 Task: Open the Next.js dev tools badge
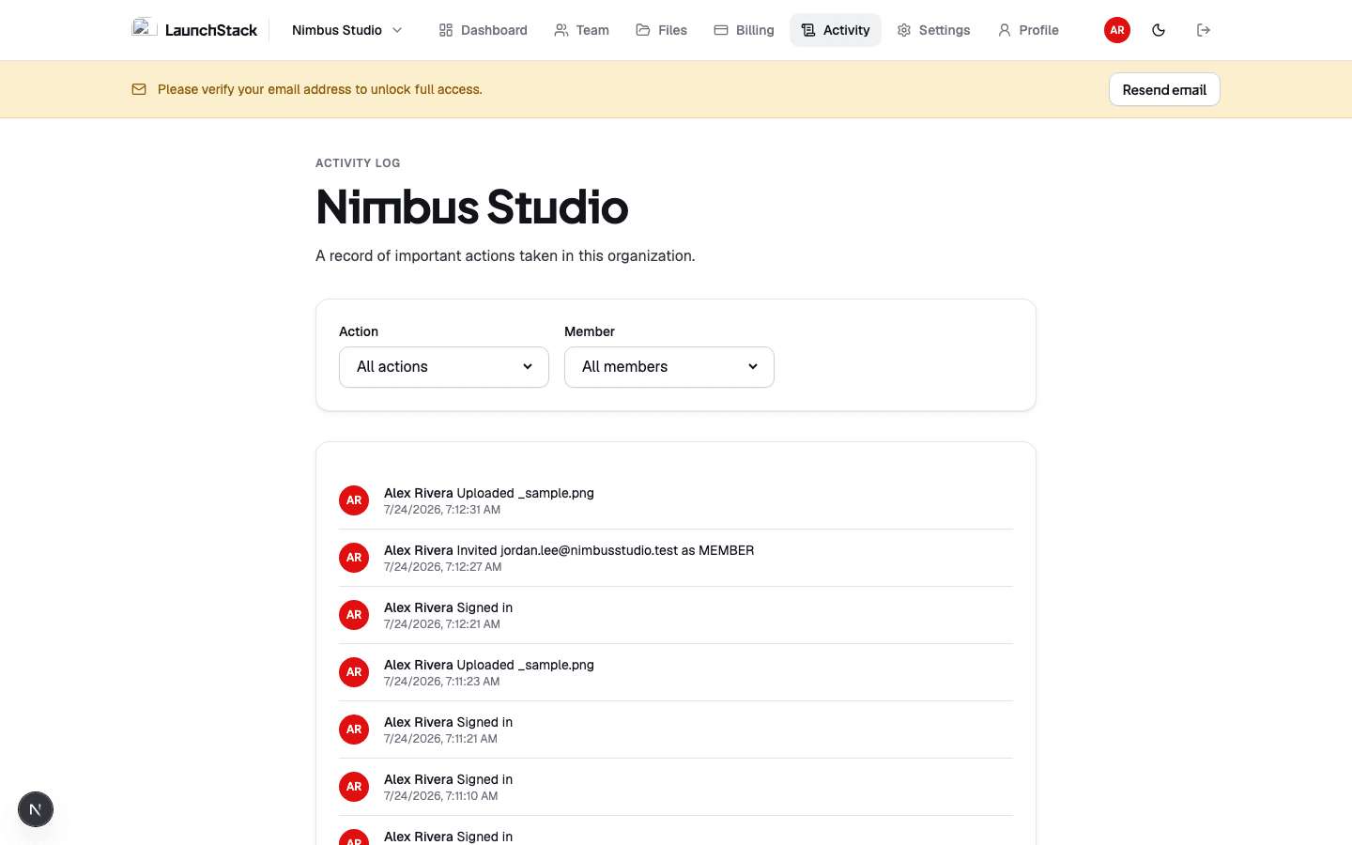pyautogui.click(x=36, y=809)
